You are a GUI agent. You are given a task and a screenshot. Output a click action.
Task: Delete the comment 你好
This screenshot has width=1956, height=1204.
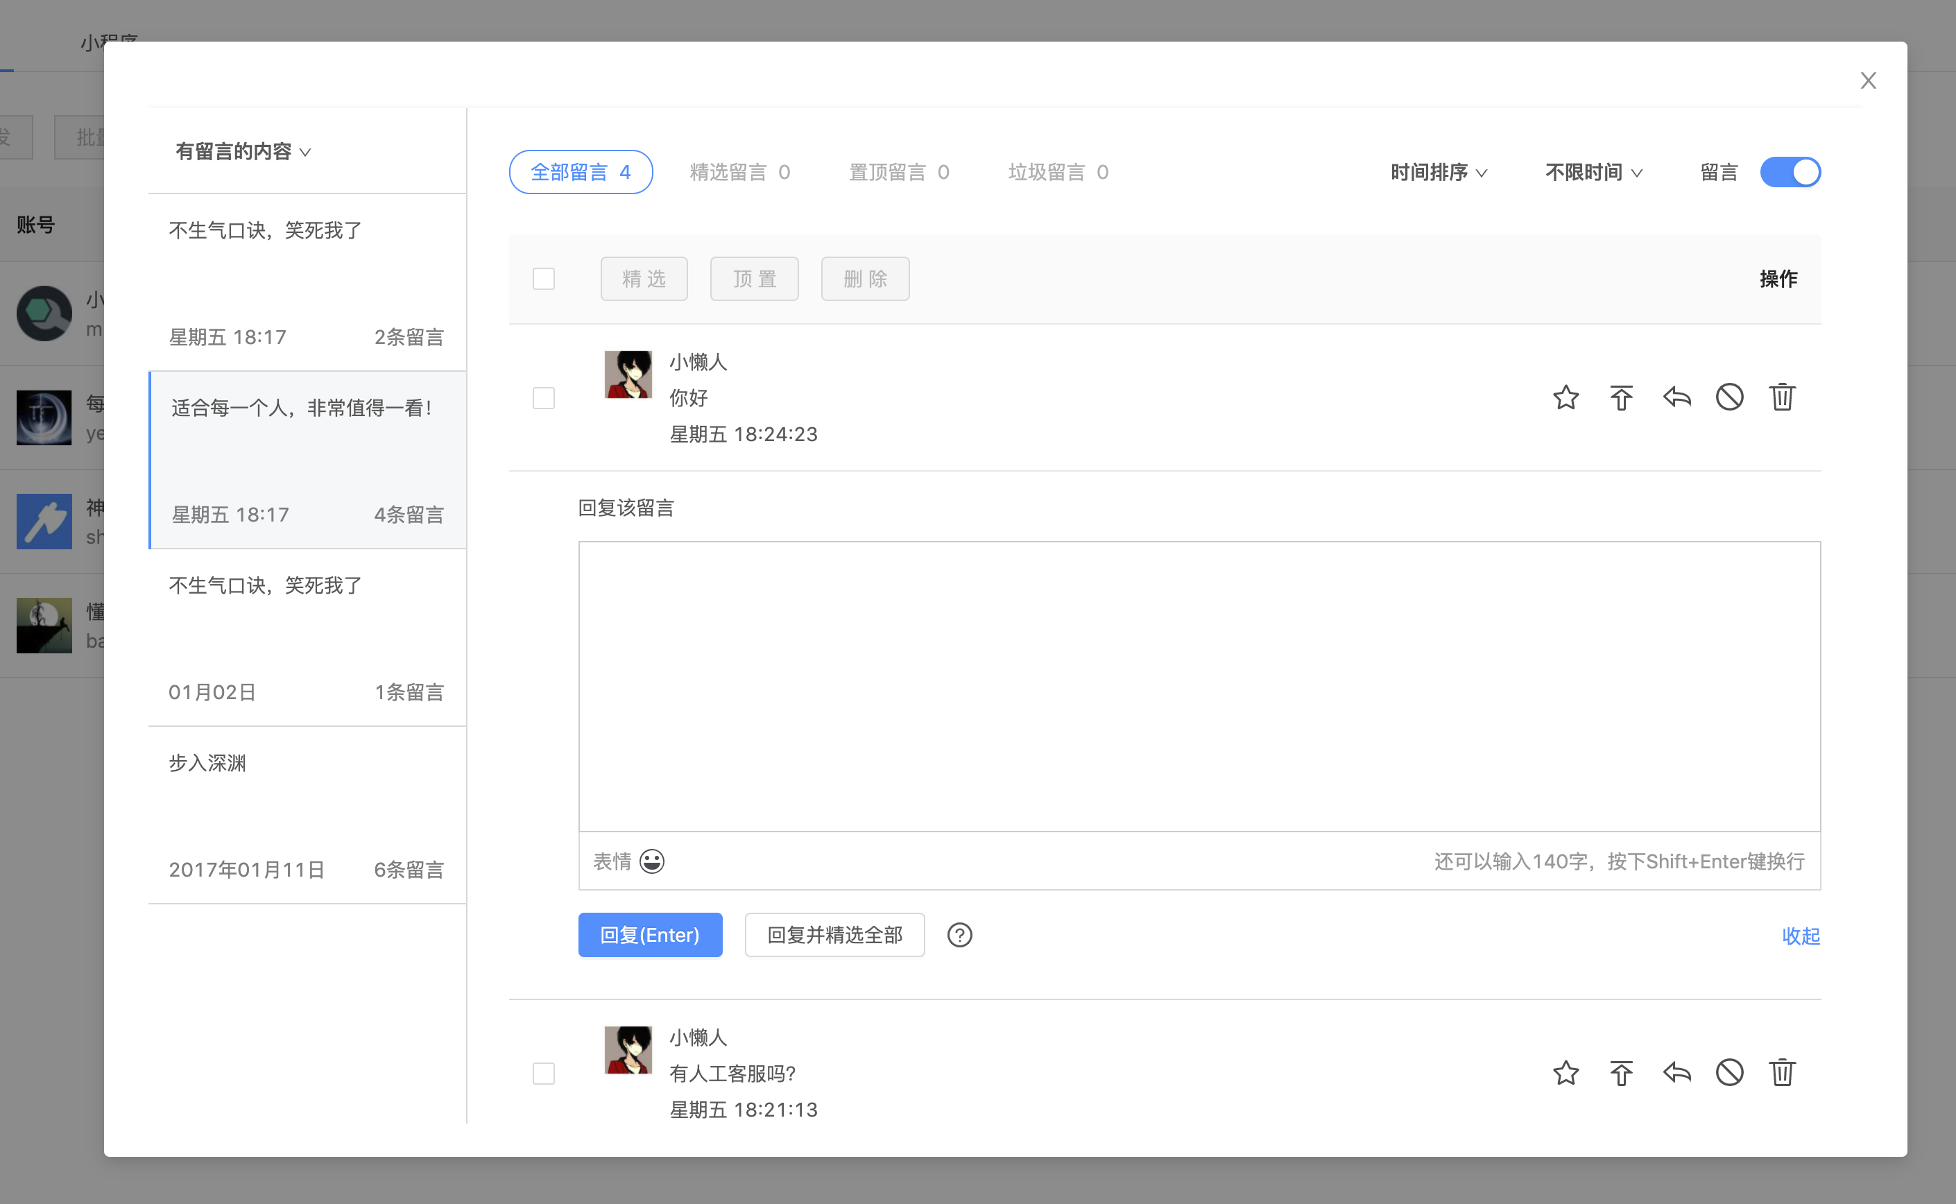tap(1783, 397)
